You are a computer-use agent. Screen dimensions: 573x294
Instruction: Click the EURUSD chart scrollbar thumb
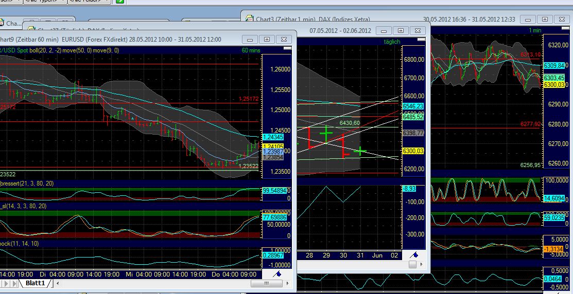[x=267, y=283]
